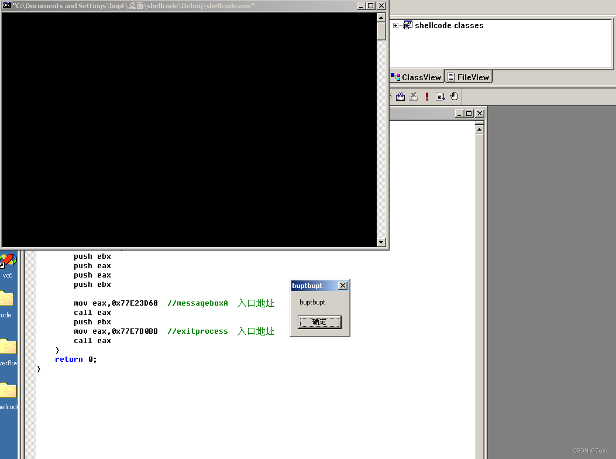Viewport: 616px width, 459px height.
Task: Click the buptbupt dialog title bar
Action: (x=314, y=286)
